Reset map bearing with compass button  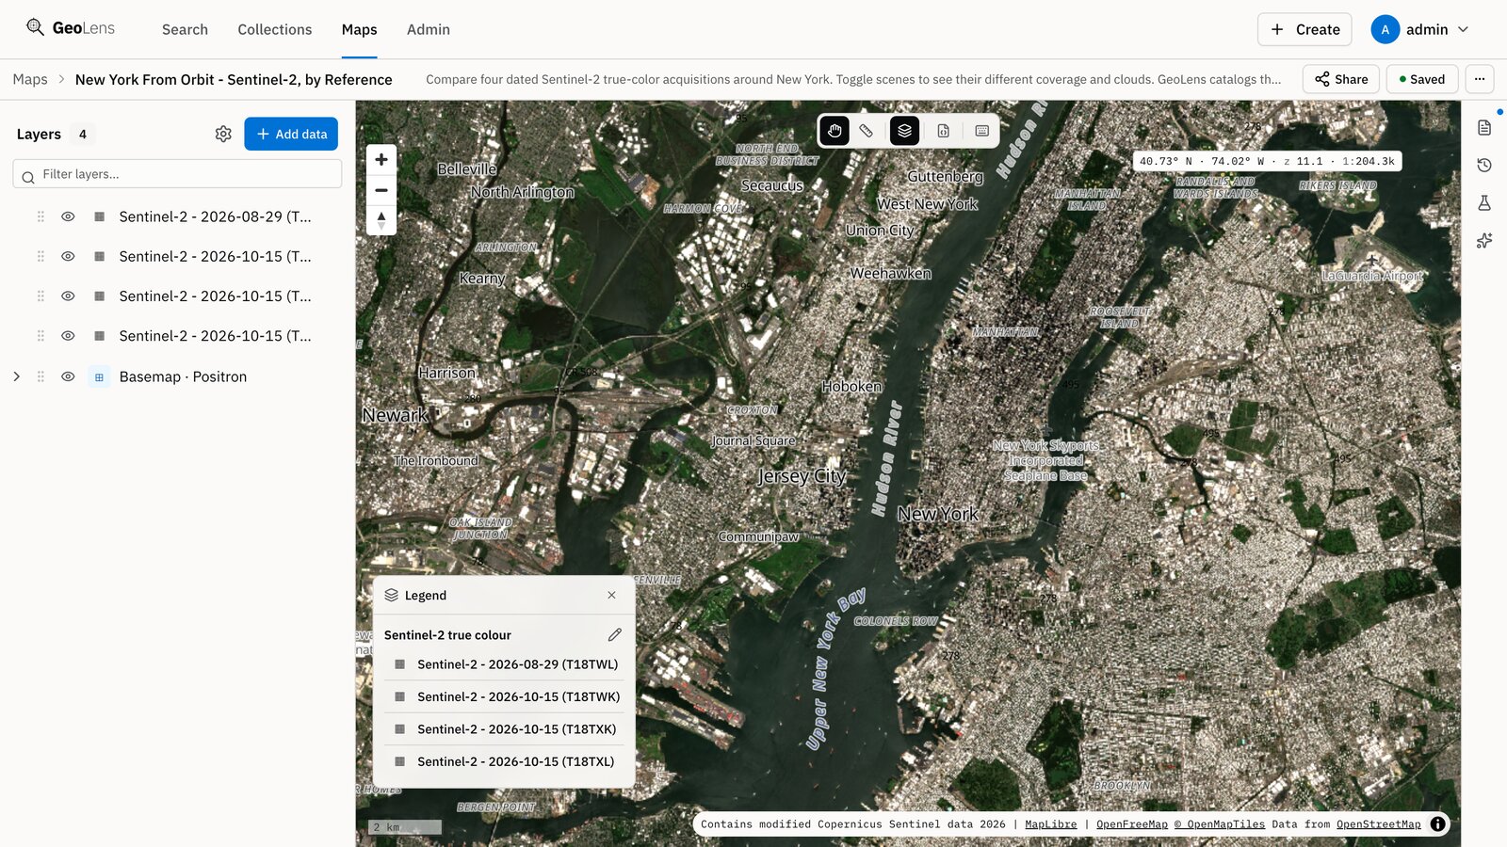tap(381, 220)
